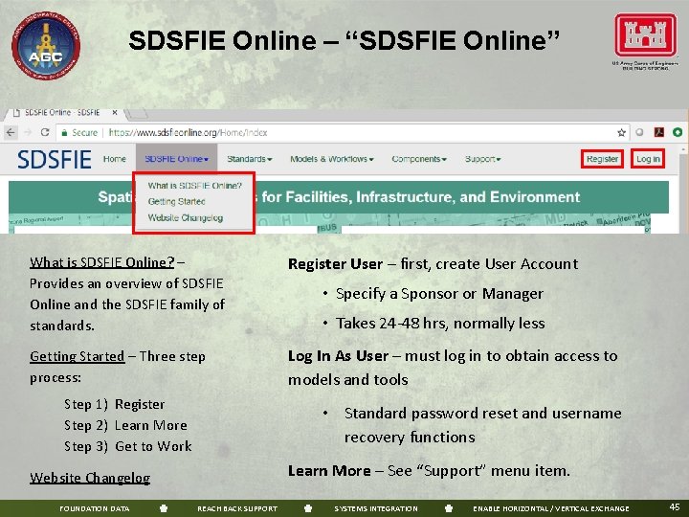Click the Army Corps of Engineers castle logo

(x=646, y=35)
